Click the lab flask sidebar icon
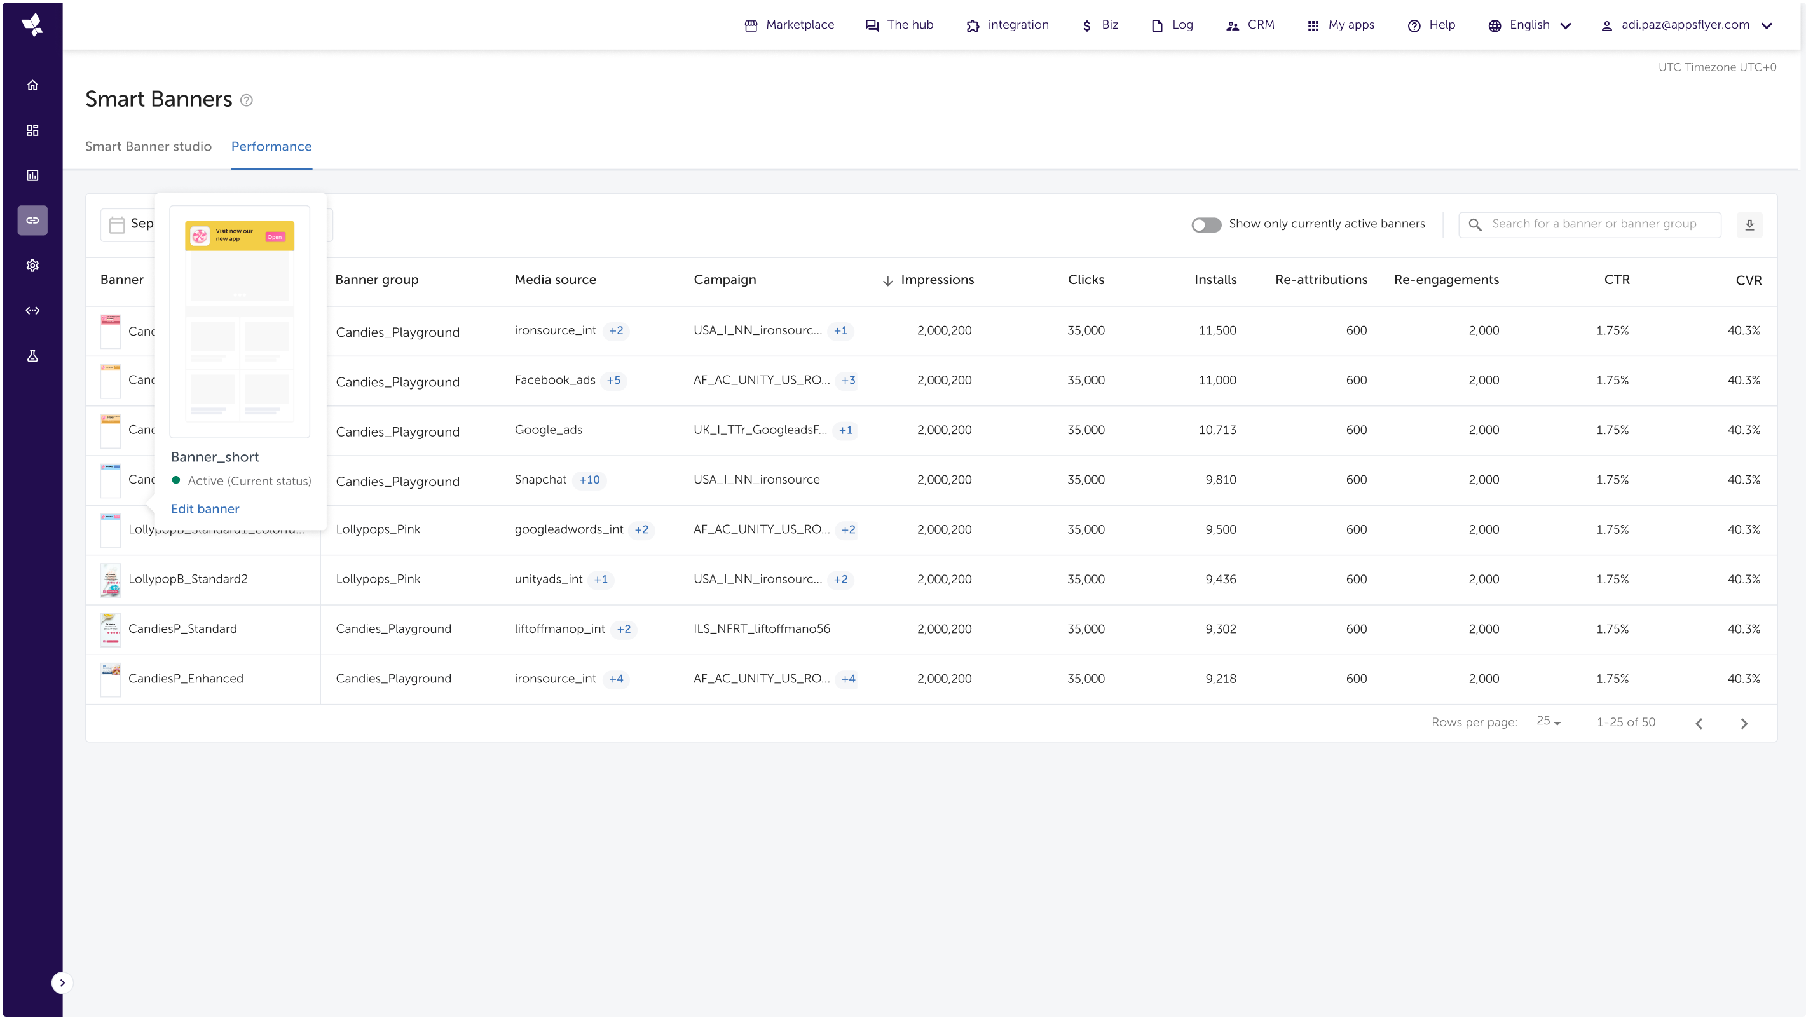The height and width of the screenshot is (1018, 1806). click(32, 356)
